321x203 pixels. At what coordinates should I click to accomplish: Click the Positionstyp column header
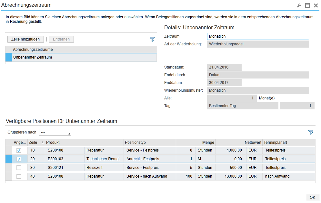(x=150, y=142)
